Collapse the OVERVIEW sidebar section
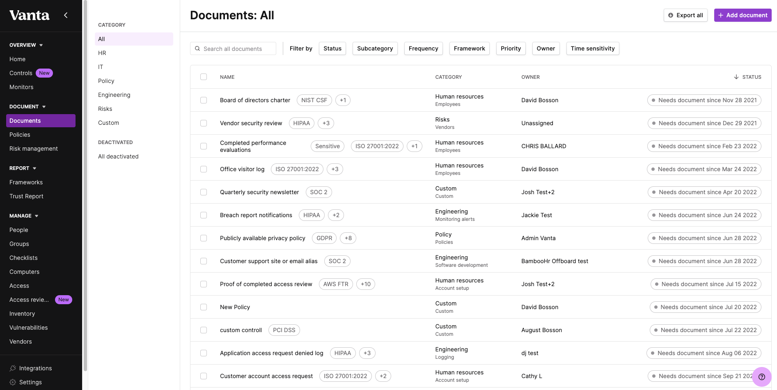This screenshot has width=777, height=390. 26,45
